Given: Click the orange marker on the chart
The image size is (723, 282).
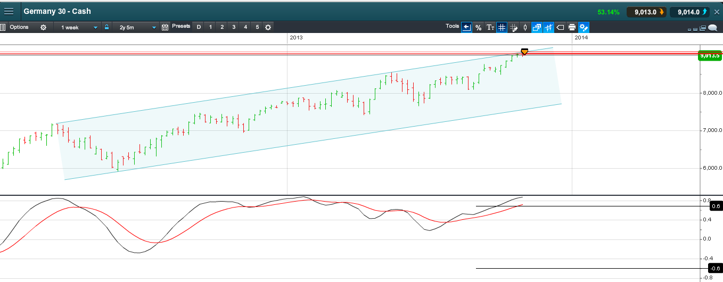Looking at the screenshot, I should pyautogui.click(x=524, y=52).
